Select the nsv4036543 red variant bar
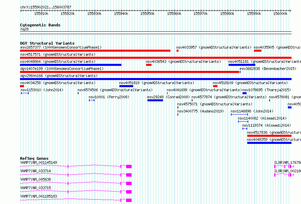This screenshot has width=301, height=204. (149, 65)
